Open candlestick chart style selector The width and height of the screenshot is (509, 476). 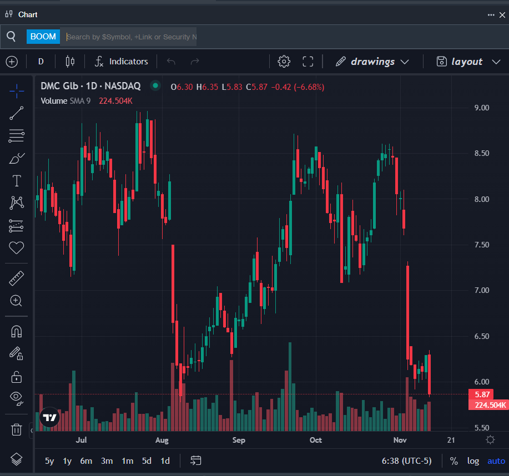pyautogui.click(x=70, y=62)
